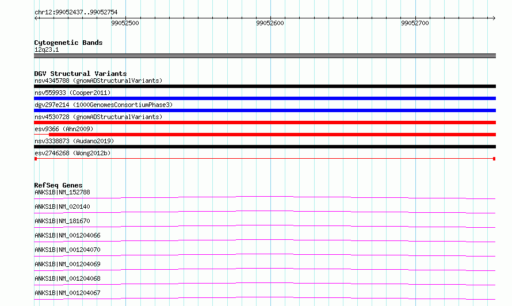Click the red bar for esv9366
Screen dimensions: 512x306
tap(272, 135)
